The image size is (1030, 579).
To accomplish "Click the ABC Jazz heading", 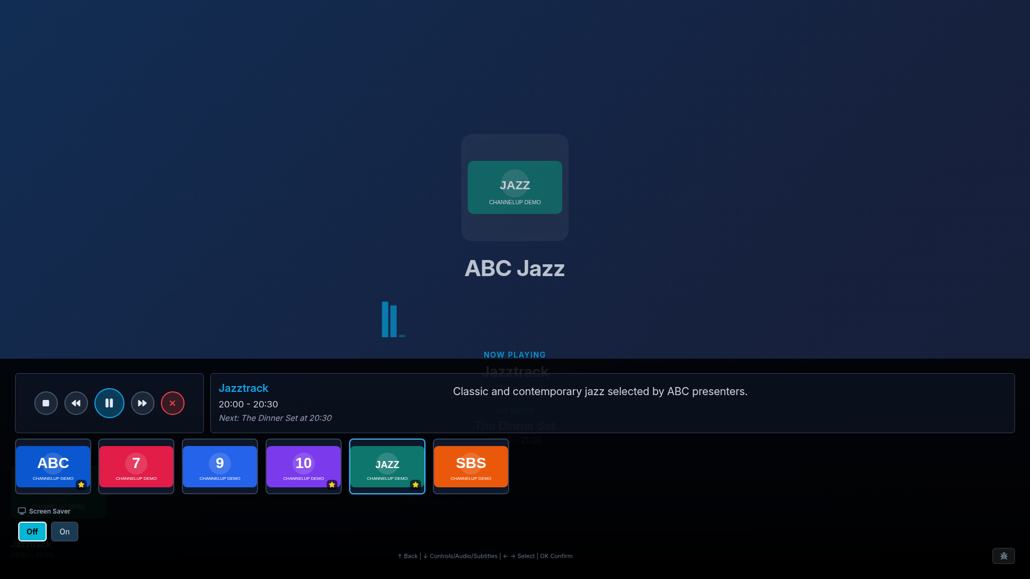I will tap(515, 269).
